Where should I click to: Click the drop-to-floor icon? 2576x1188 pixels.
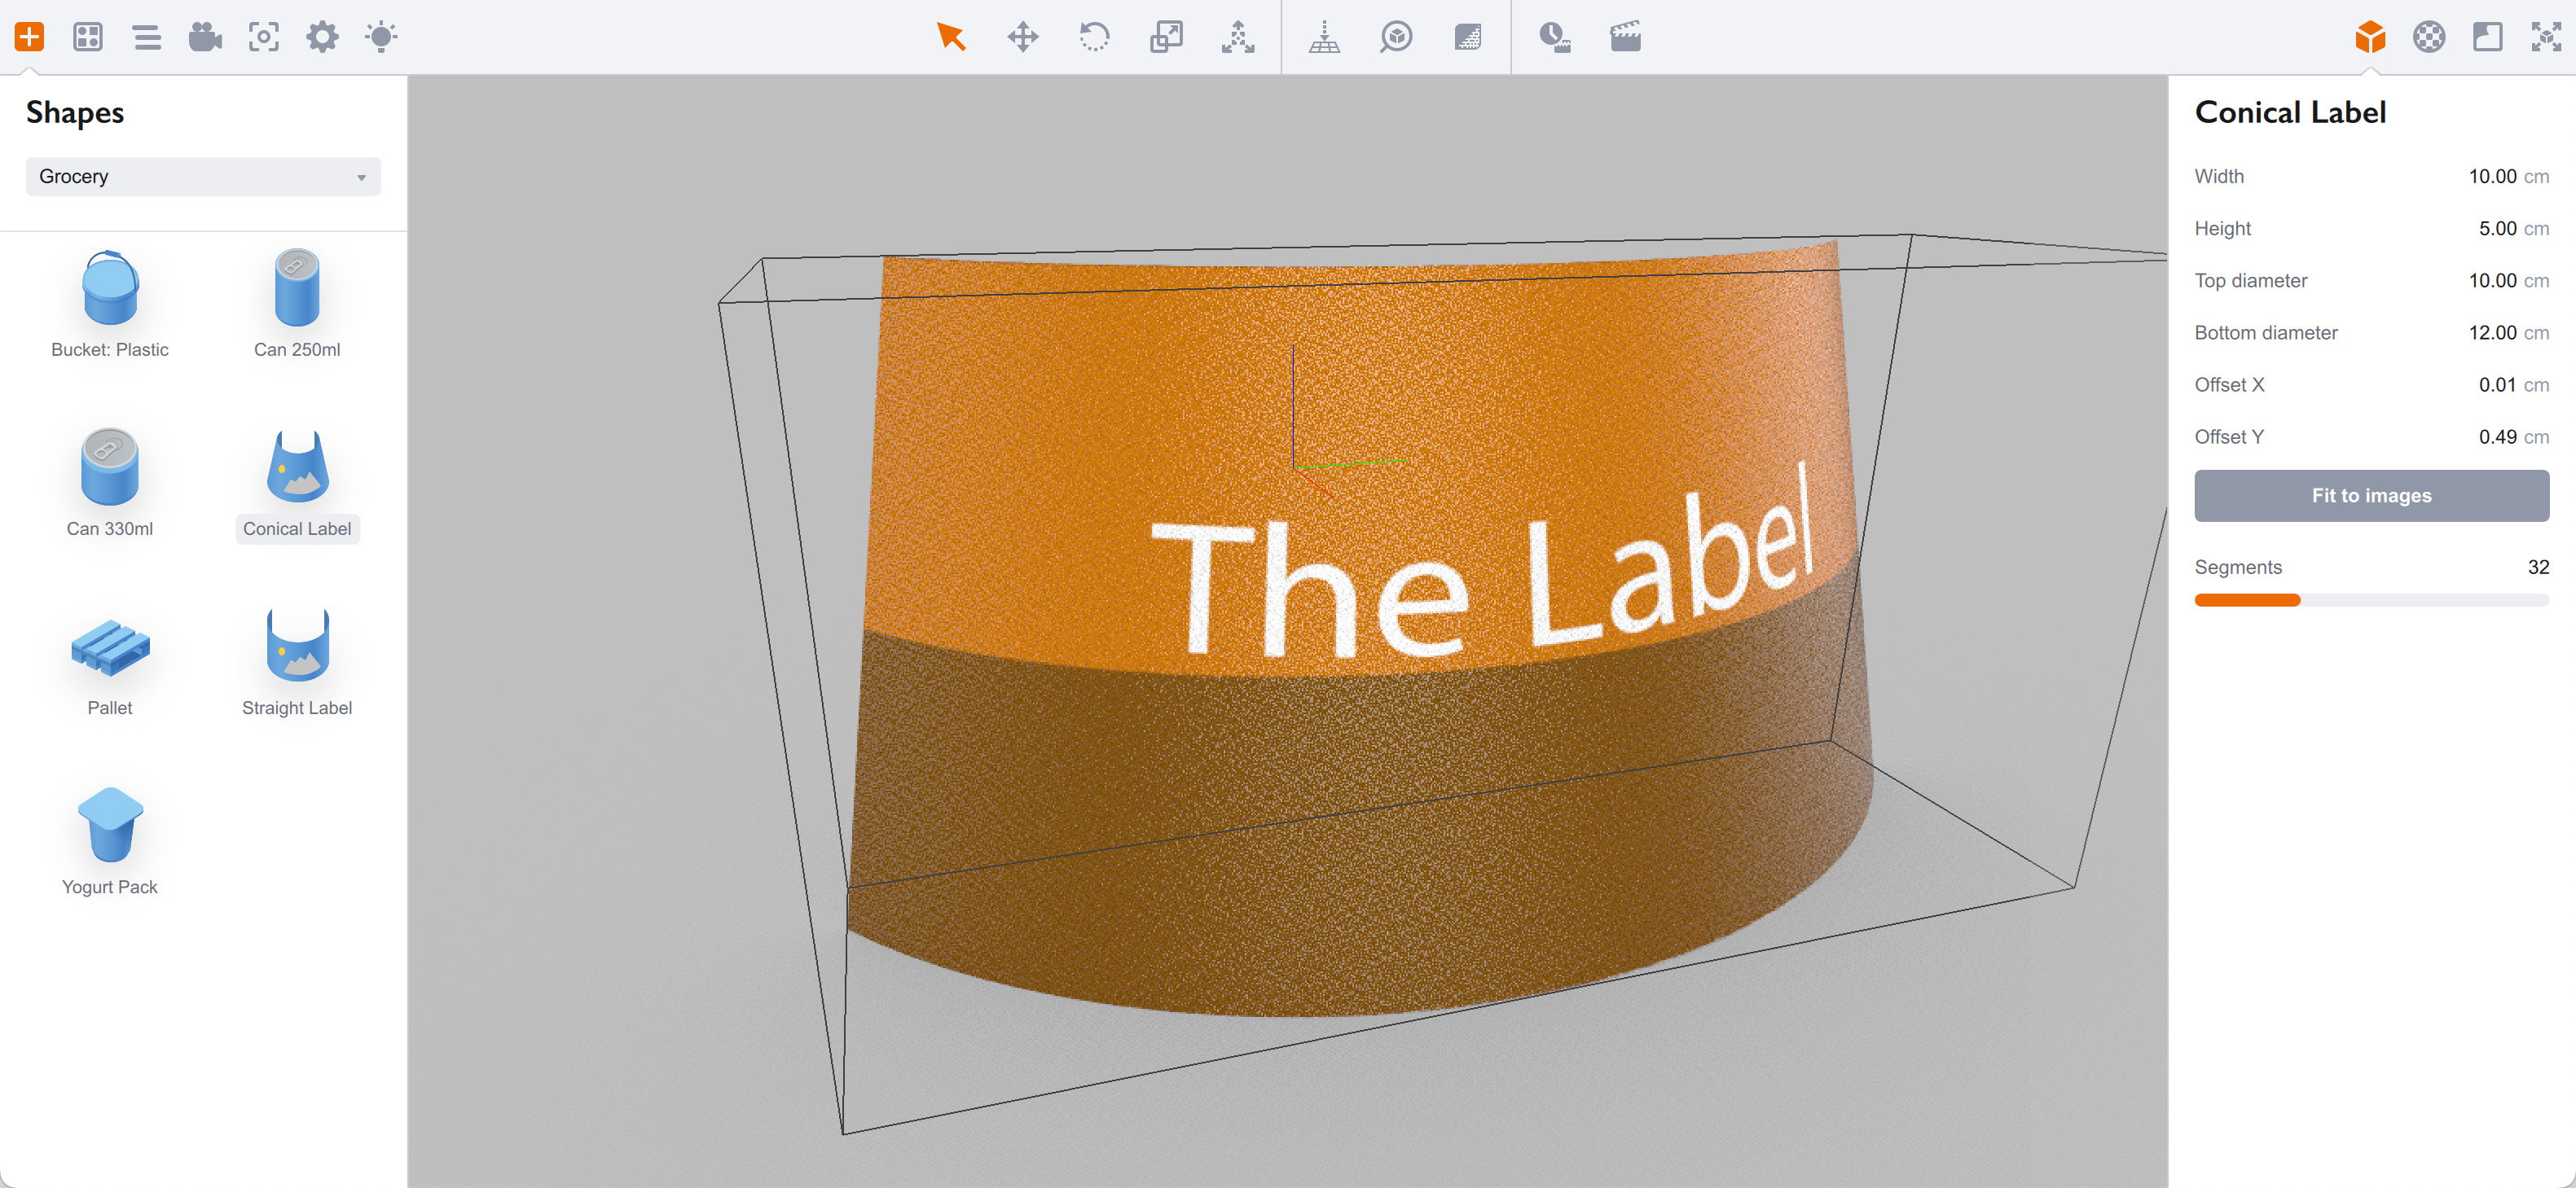tap(1324, 37)
